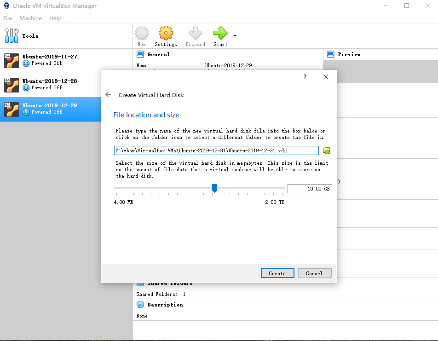The image size is (438, 341).
Task: Click the General section header text
Action: [x=158, y=54]
